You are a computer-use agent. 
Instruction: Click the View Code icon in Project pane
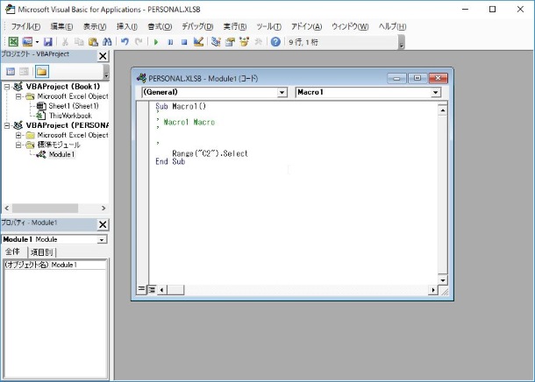click(11, 71)
